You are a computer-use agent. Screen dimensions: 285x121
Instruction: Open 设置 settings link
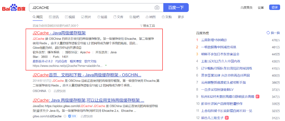(261, 8)
